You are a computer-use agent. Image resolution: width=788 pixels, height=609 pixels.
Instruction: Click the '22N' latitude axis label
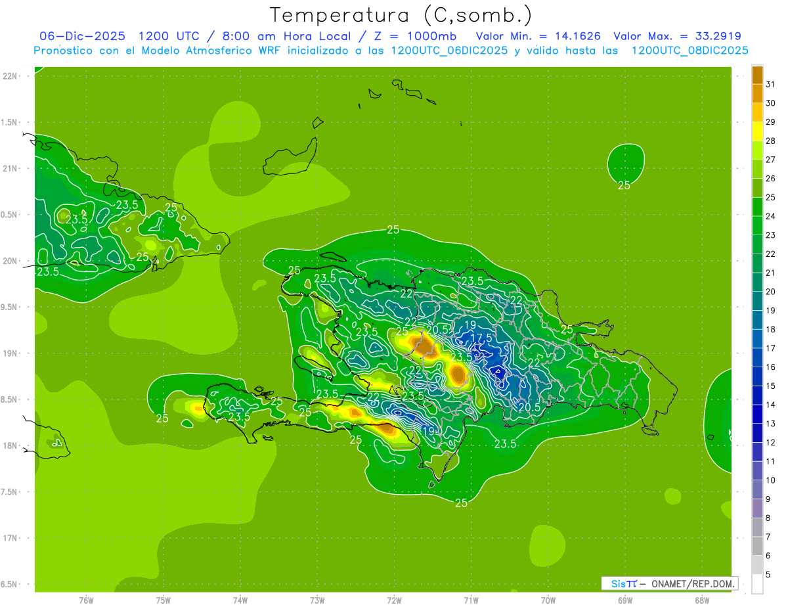point(11,76)
